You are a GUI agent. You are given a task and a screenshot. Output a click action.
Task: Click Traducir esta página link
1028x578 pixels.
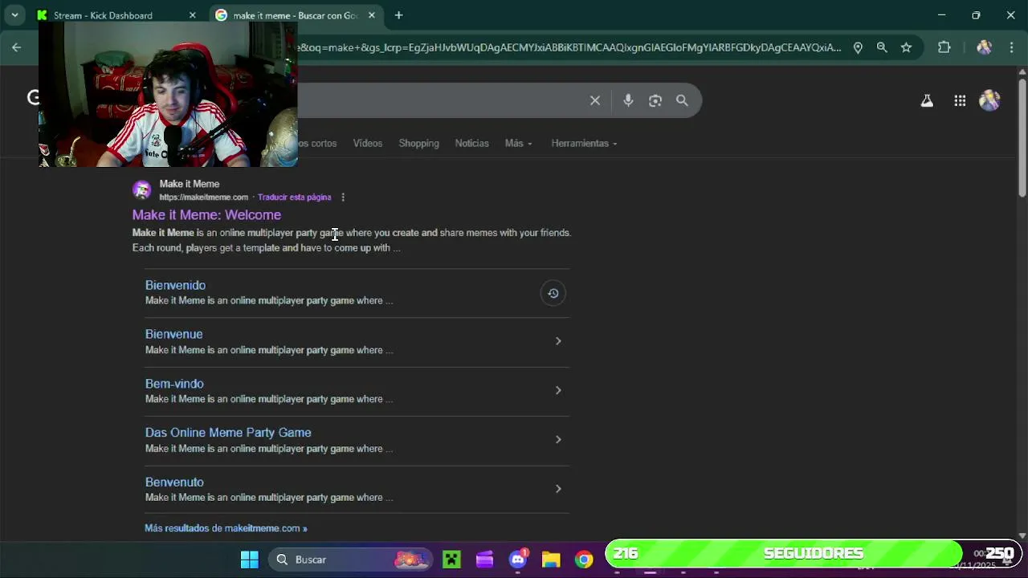(294, 197)
